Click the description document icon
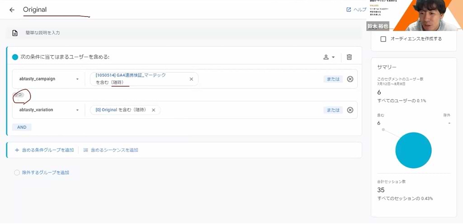Viewport: 463px width, 224px height. [15, 33]
